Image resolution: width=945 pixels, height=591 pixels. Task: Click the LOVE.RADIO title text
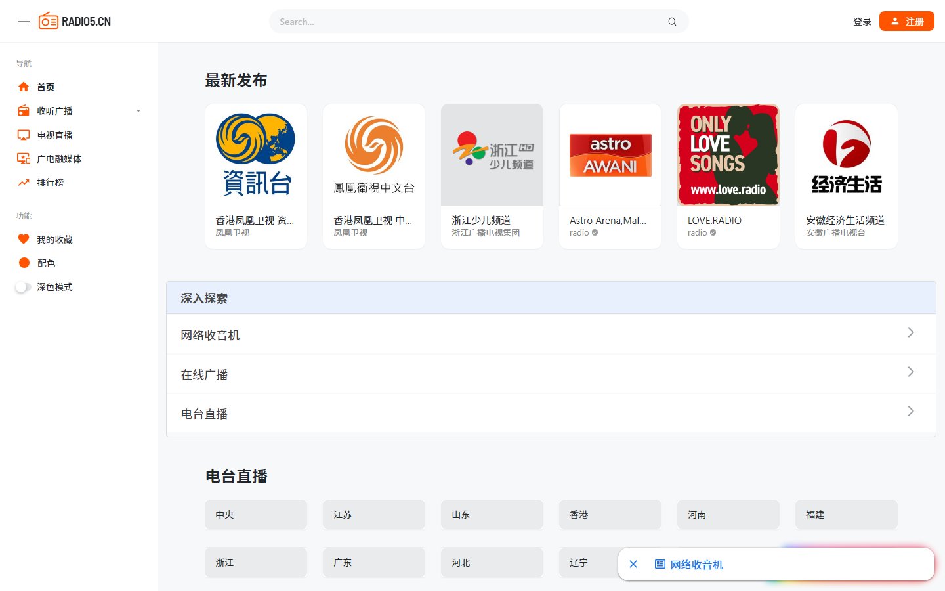(x=715, y=221)
